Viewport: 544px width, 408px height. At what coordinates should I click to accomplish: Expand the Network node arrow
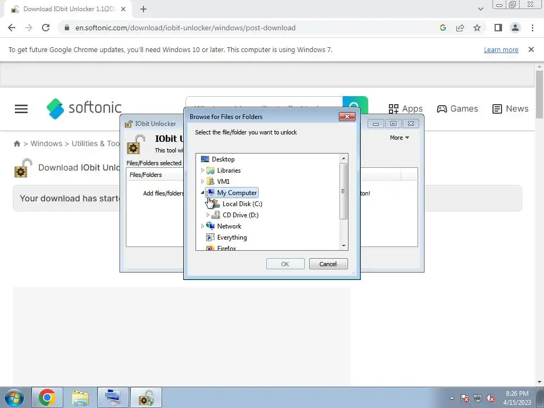(202, 226)
